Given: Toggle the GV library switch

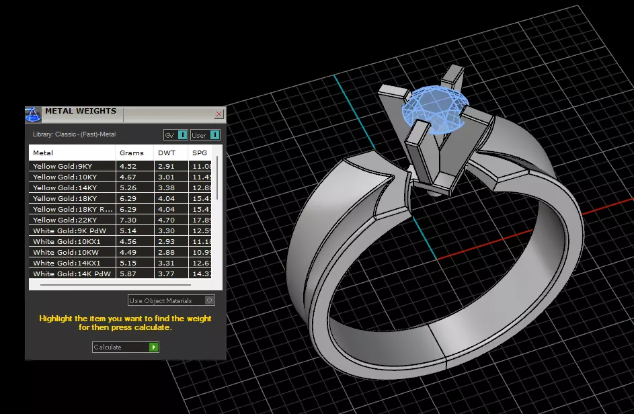Looking at the screenshot, I should [x=175, y=135].
